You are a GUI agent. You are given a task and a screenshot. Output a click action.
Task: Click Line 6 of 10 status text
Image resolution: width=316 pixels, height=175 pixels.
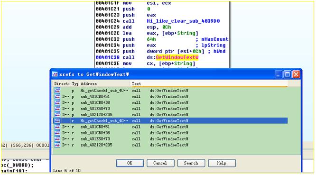click(x=67, y=171)
